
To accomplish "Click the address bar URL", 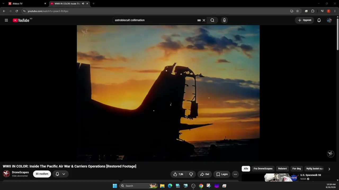I will click(x=48, y=11).
